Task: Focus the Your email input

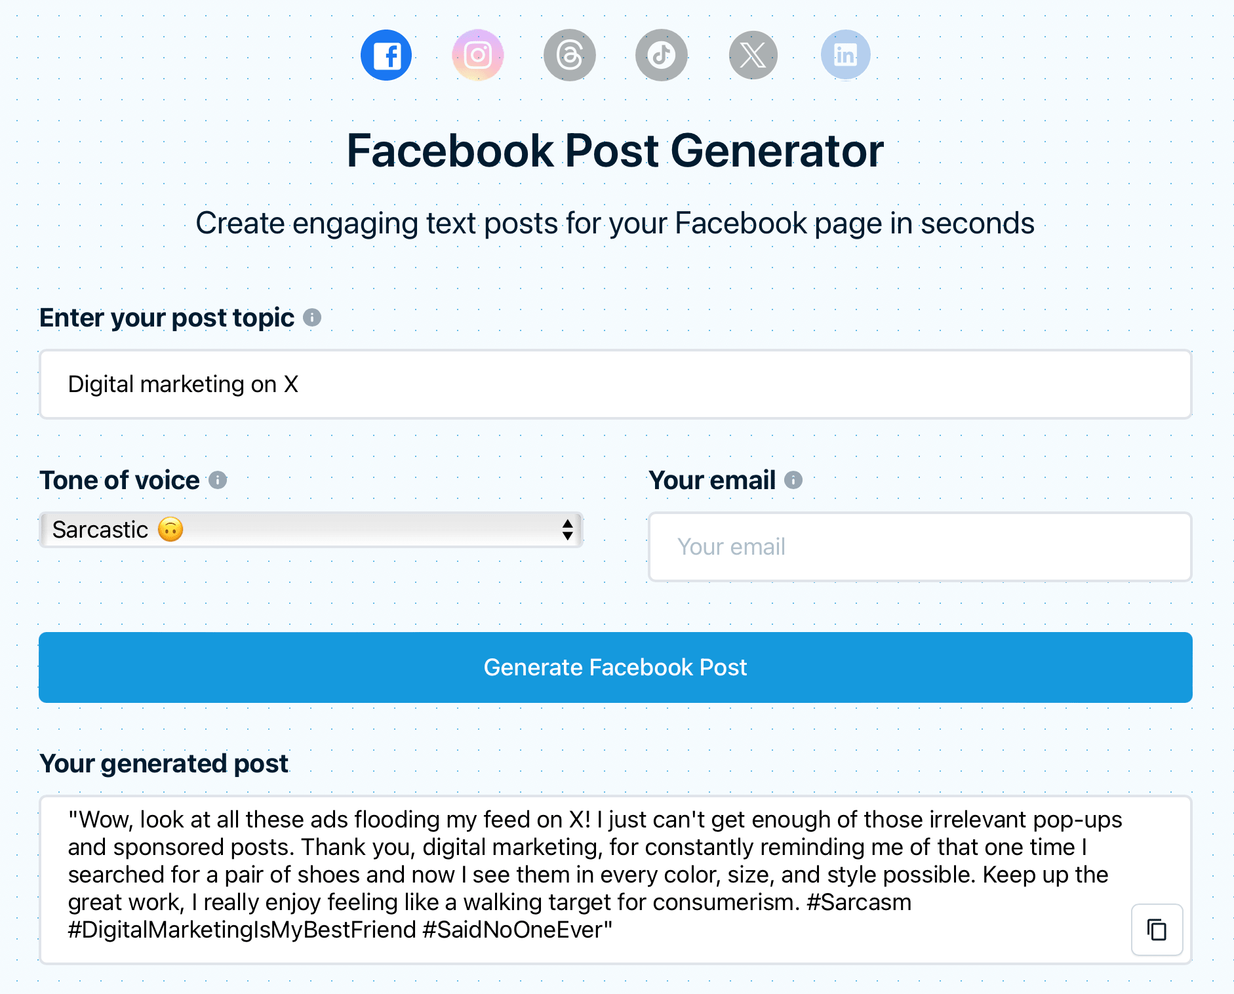Action: [x=919, y=546]
